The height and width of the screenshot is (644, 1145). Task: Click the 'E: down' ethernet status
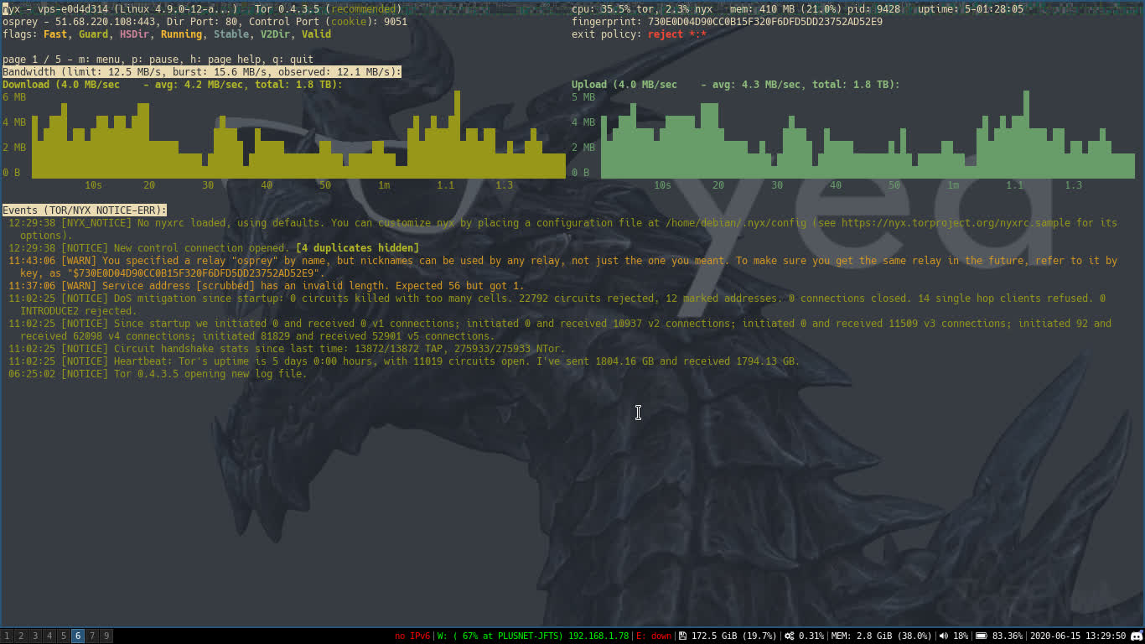pos(654,636)
